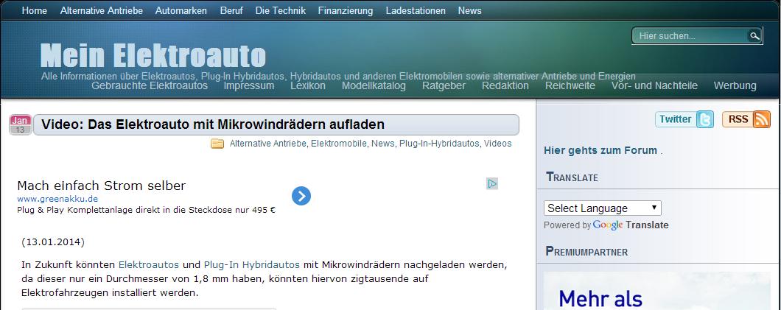Go to the Modellkatalog page
The width and height of the screenshot is (781, 310).
point(374,85)
